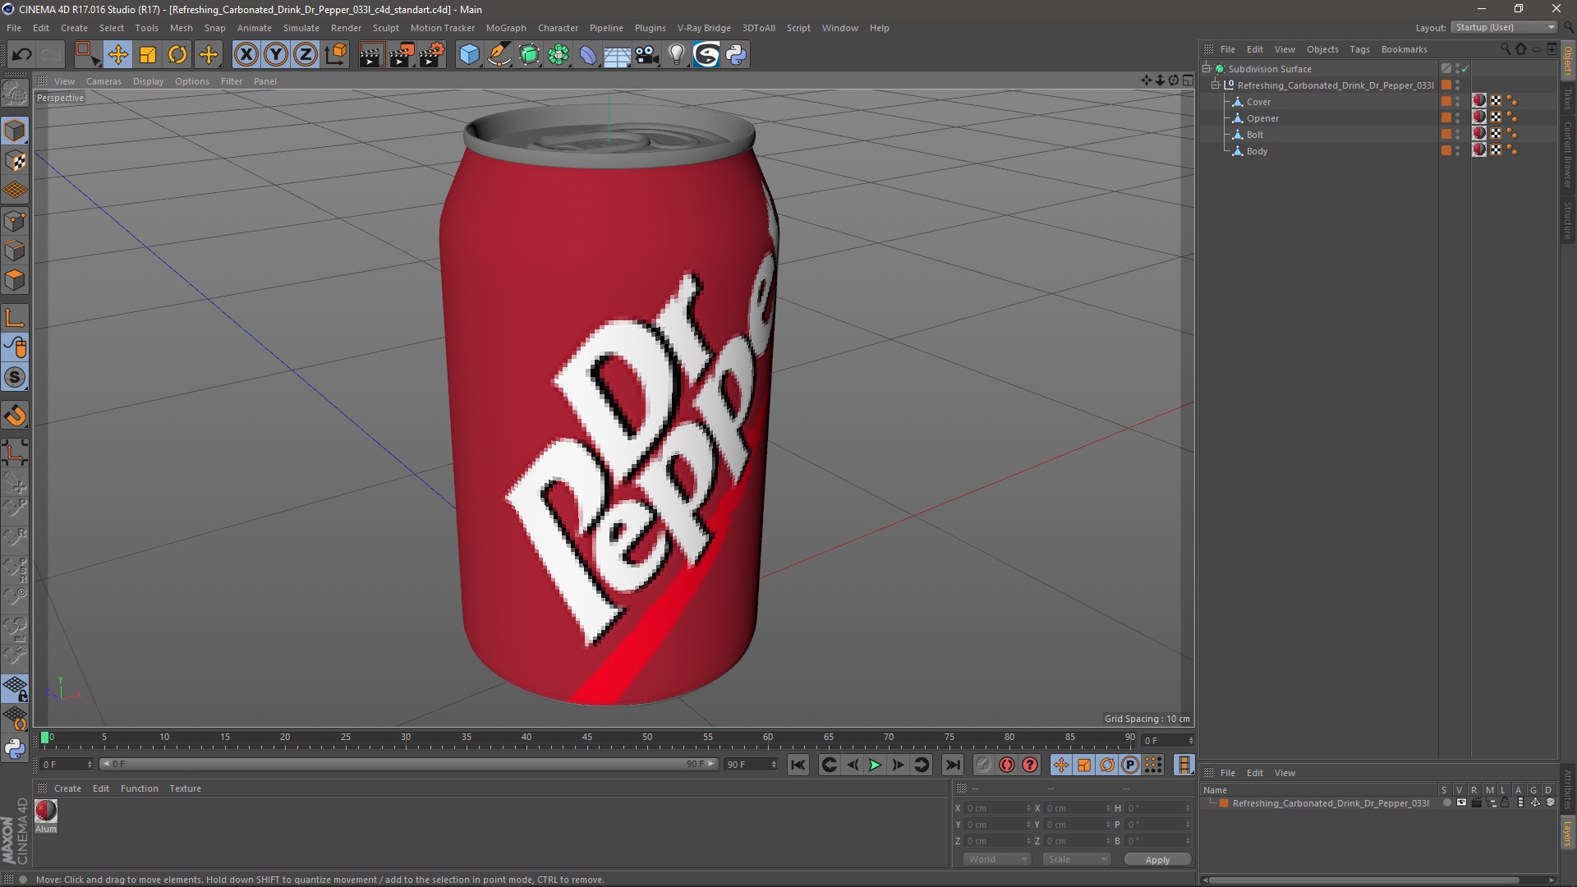The height and width of the screenshot is (887, 1577).
Task: Click the Live Selection tool icon
Action: click(86, 55)
